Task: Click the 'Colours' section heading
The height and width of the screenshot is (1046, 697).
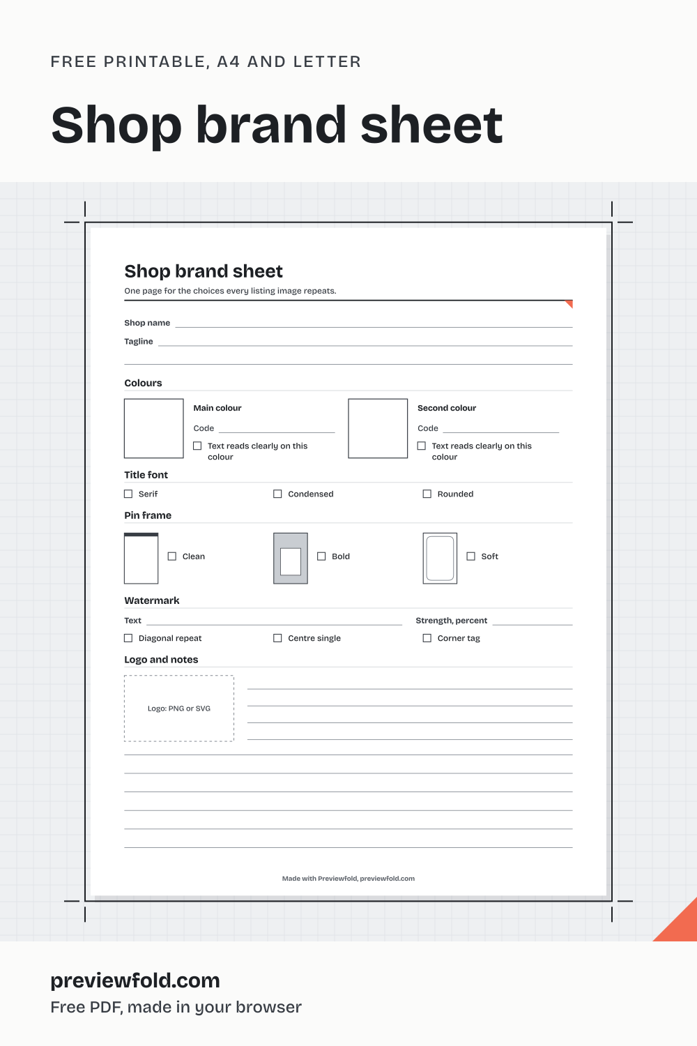Action: pos(143,383)
